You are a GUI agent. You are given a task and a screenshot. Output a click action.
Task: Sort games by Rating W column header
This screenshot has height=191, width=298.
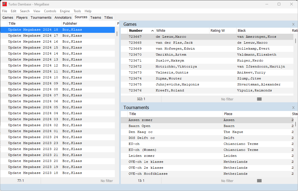(x=223, y=31)
